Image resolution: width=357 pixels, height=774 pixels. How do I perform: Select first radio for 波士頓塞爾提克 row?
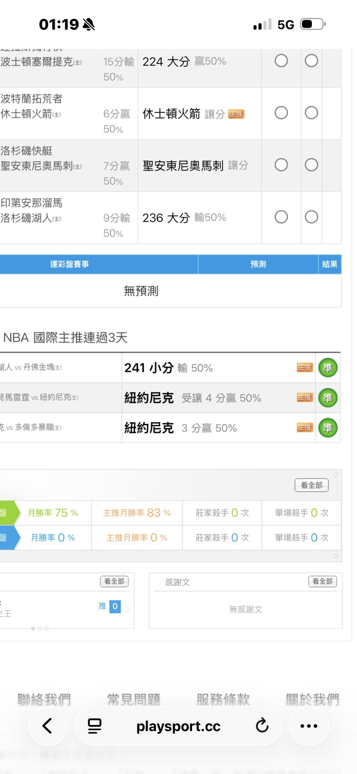[281, 61]
